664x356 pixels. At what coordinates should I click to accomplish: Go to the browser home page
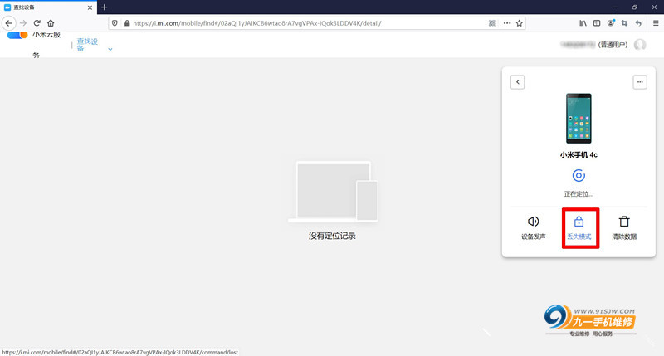(51, 23)
